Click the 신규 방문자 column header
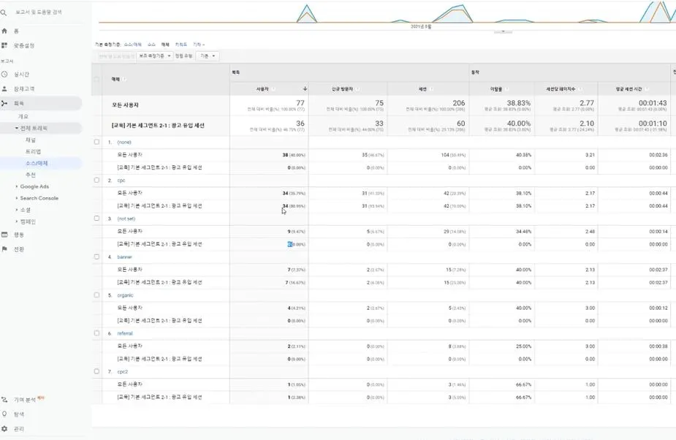Image resolution: width=676 pixels, height=440 pixels. [x=342, y=89]
